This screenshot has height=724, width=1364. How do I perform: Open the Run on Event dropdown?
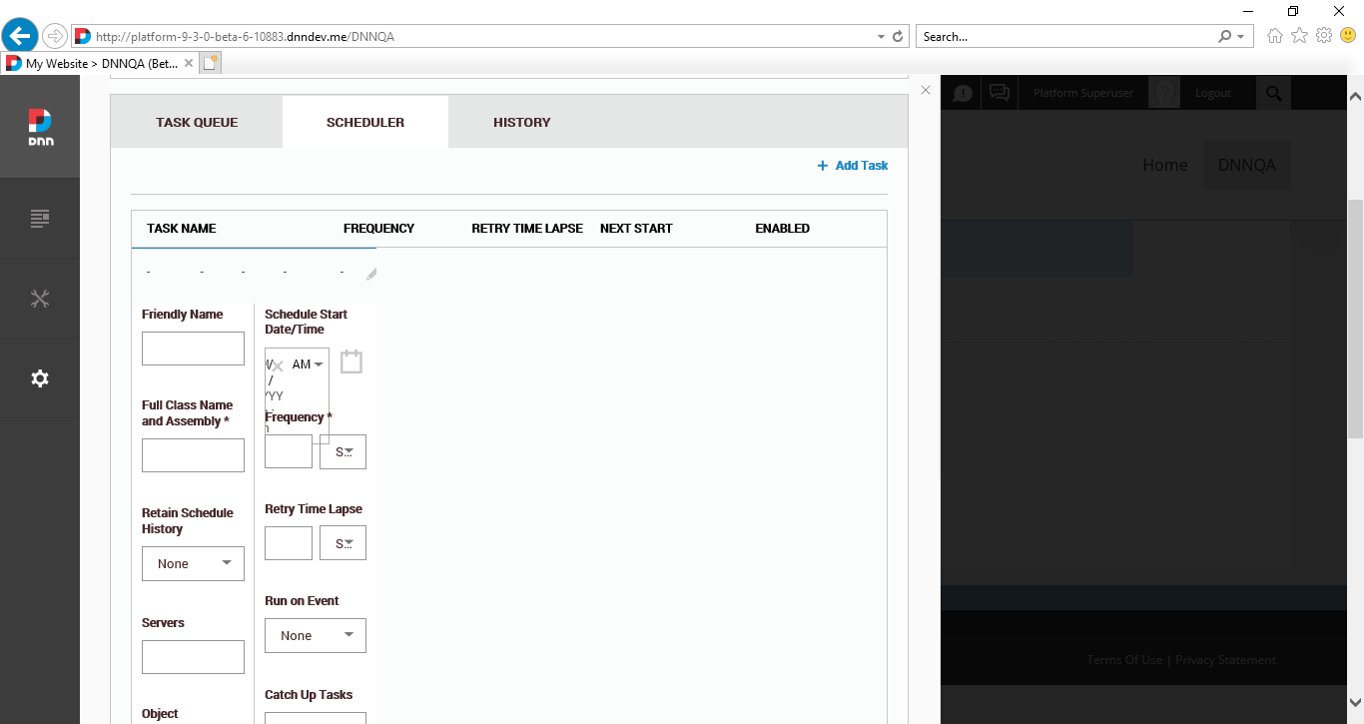pyautogui.click(x=315, y=635)
